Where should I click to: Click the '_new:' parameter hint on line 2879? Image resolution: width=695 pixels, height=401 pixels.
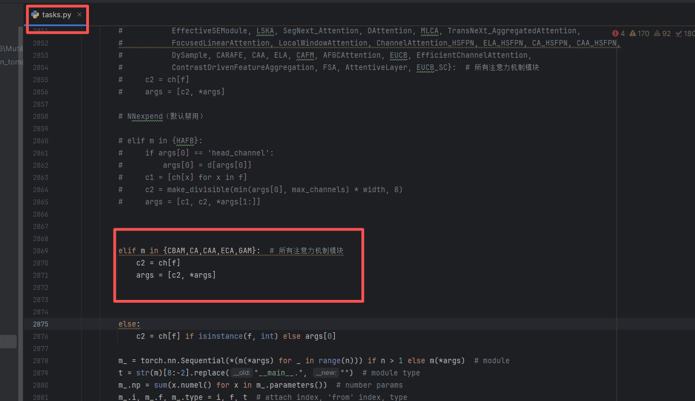click(x=325, y=373)
